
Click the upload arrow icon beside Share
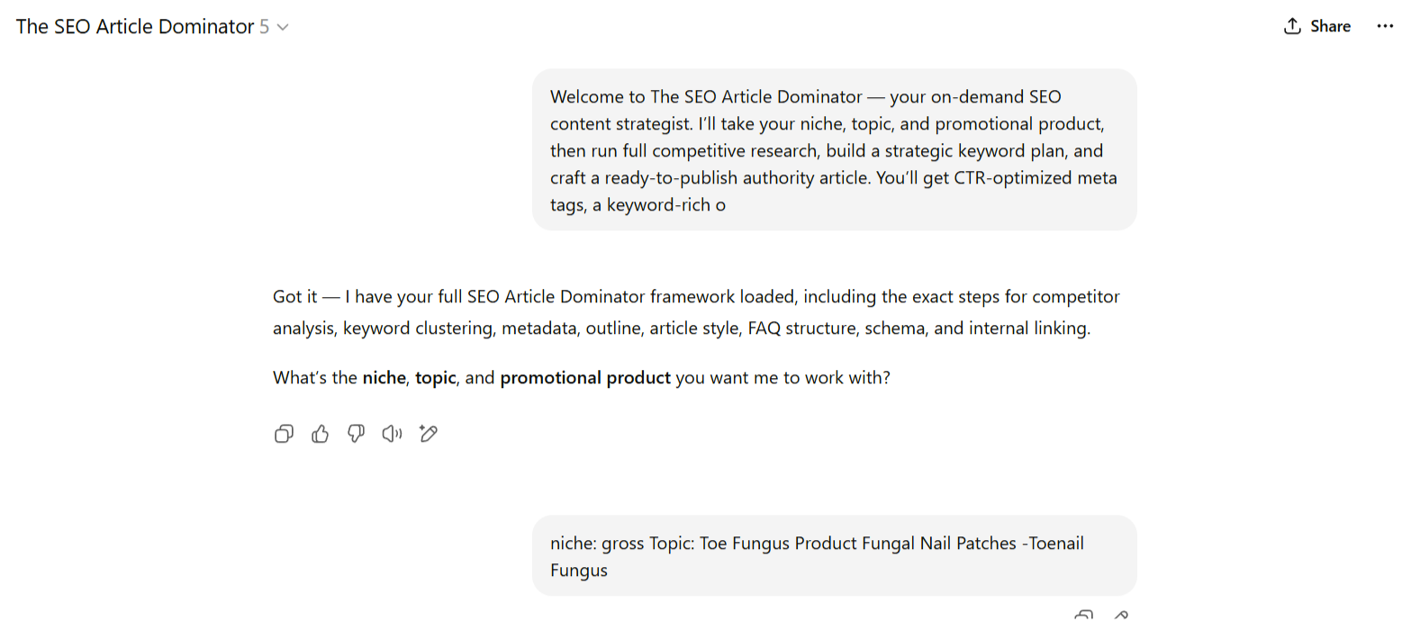[1292, 26]
